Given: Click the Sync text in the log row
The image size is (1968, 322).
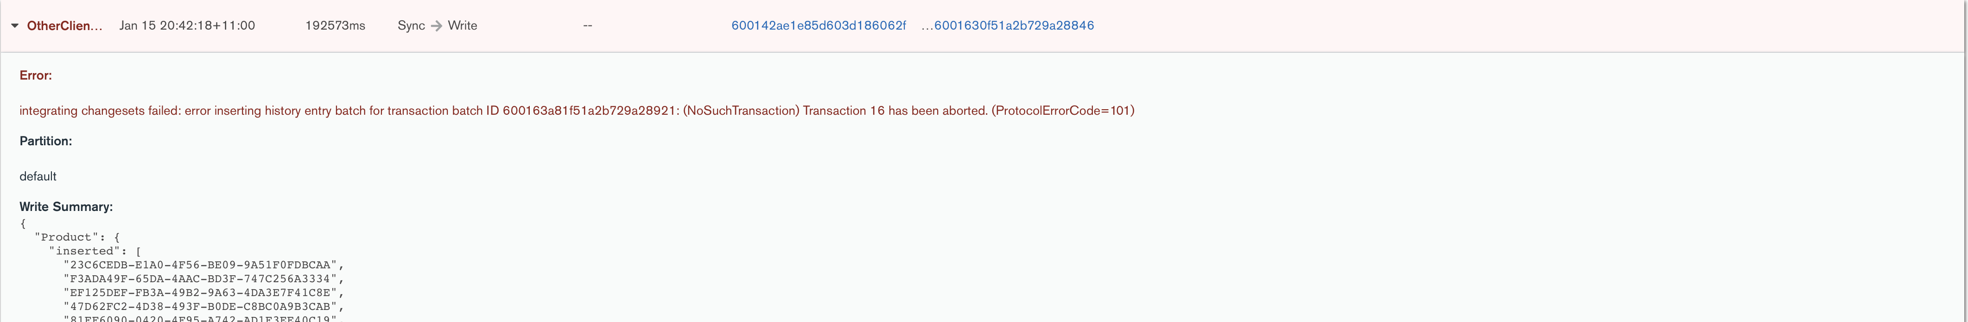Looking at the screenshot, I should click(x=411, y=26).
